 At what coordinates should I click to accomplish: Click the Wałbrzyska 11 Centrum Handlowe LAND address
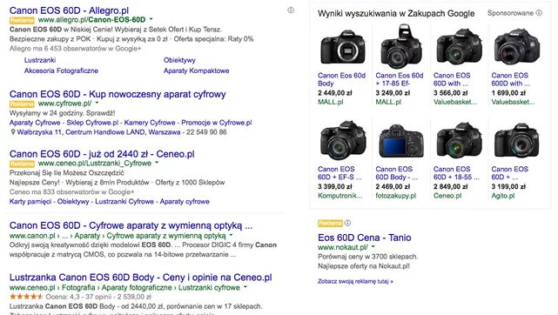98,132
